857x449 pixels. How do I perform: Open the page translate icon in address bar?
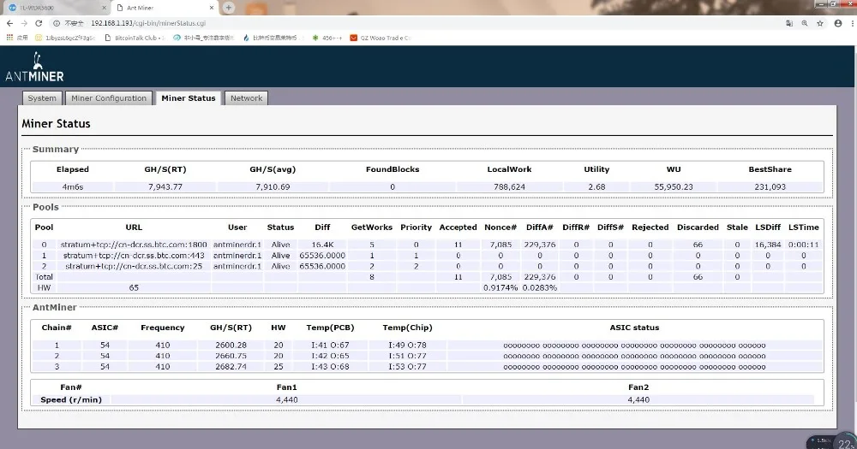click(x=789, y=23)
